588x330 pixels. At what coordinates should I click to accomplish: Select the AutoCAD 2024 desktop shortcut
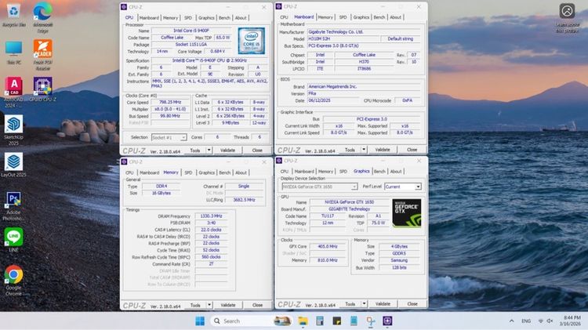pos(14,92)
